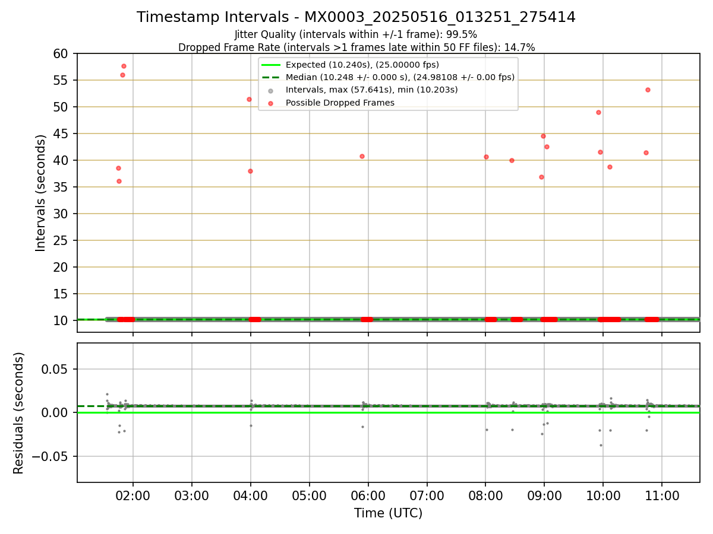Image resolution: width=713 pixels, height=534 pixels.
Task: Click the highest red dropped-frame point near 57.6 seconds
Action: 124,66
